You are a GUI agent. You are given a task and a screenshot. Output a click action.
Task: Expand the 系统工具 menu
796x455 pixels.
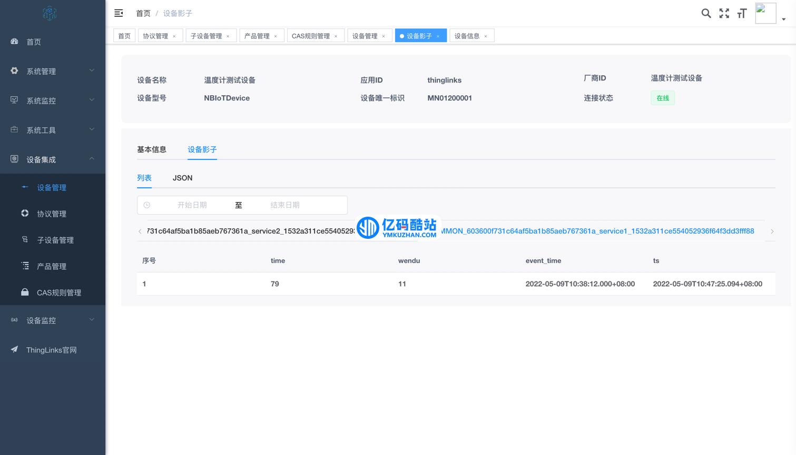point(53,130)
